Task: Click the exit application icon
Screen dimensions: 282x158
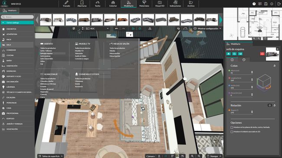Action: (x=279, y=4)
